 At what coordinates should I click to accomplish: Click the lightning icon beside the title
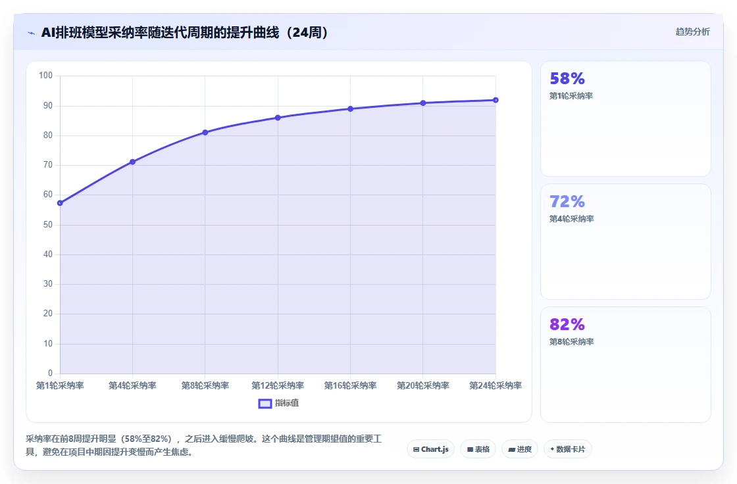click(x=32, y=33)
